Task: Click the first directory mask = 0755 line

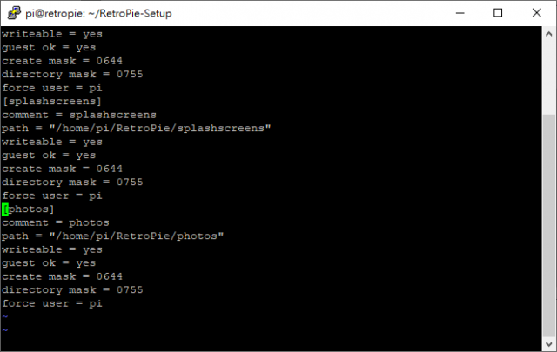Action: [x=72, y=75]
